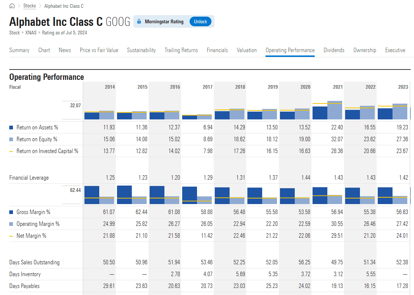Click the 30.55 Operating Margin value

tap(337, 224)
